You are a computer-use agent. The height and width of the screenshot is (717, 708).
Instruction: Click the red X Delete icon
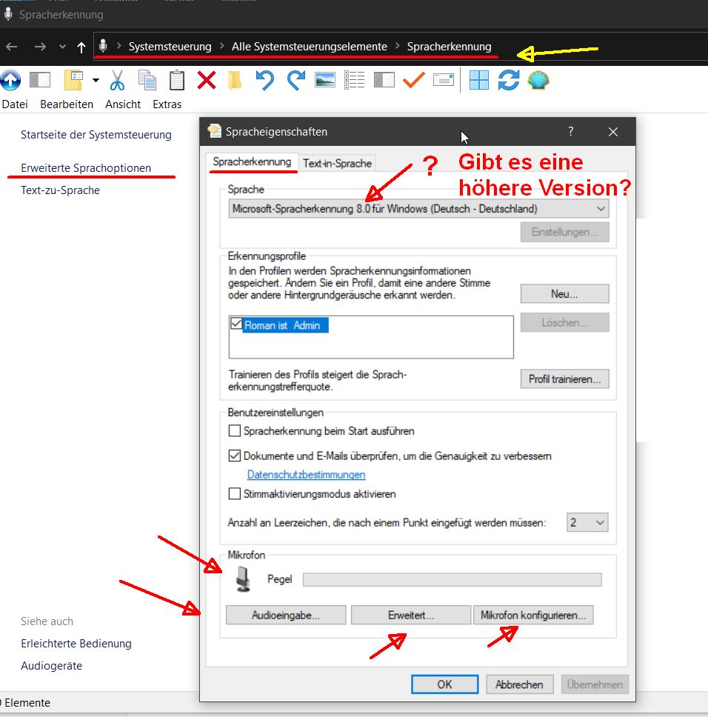pos(207,81)
